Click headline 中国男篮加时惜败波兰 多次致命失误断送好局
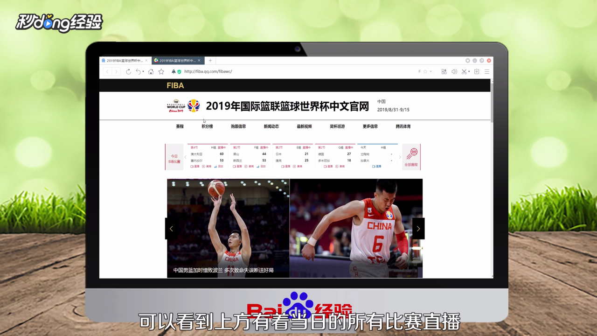This screenshot has width=597, height=336. click(223, 270)
